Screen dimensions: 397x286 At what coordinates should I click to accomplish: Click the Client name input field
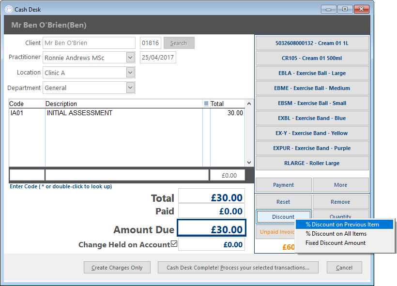coord(89,43)
